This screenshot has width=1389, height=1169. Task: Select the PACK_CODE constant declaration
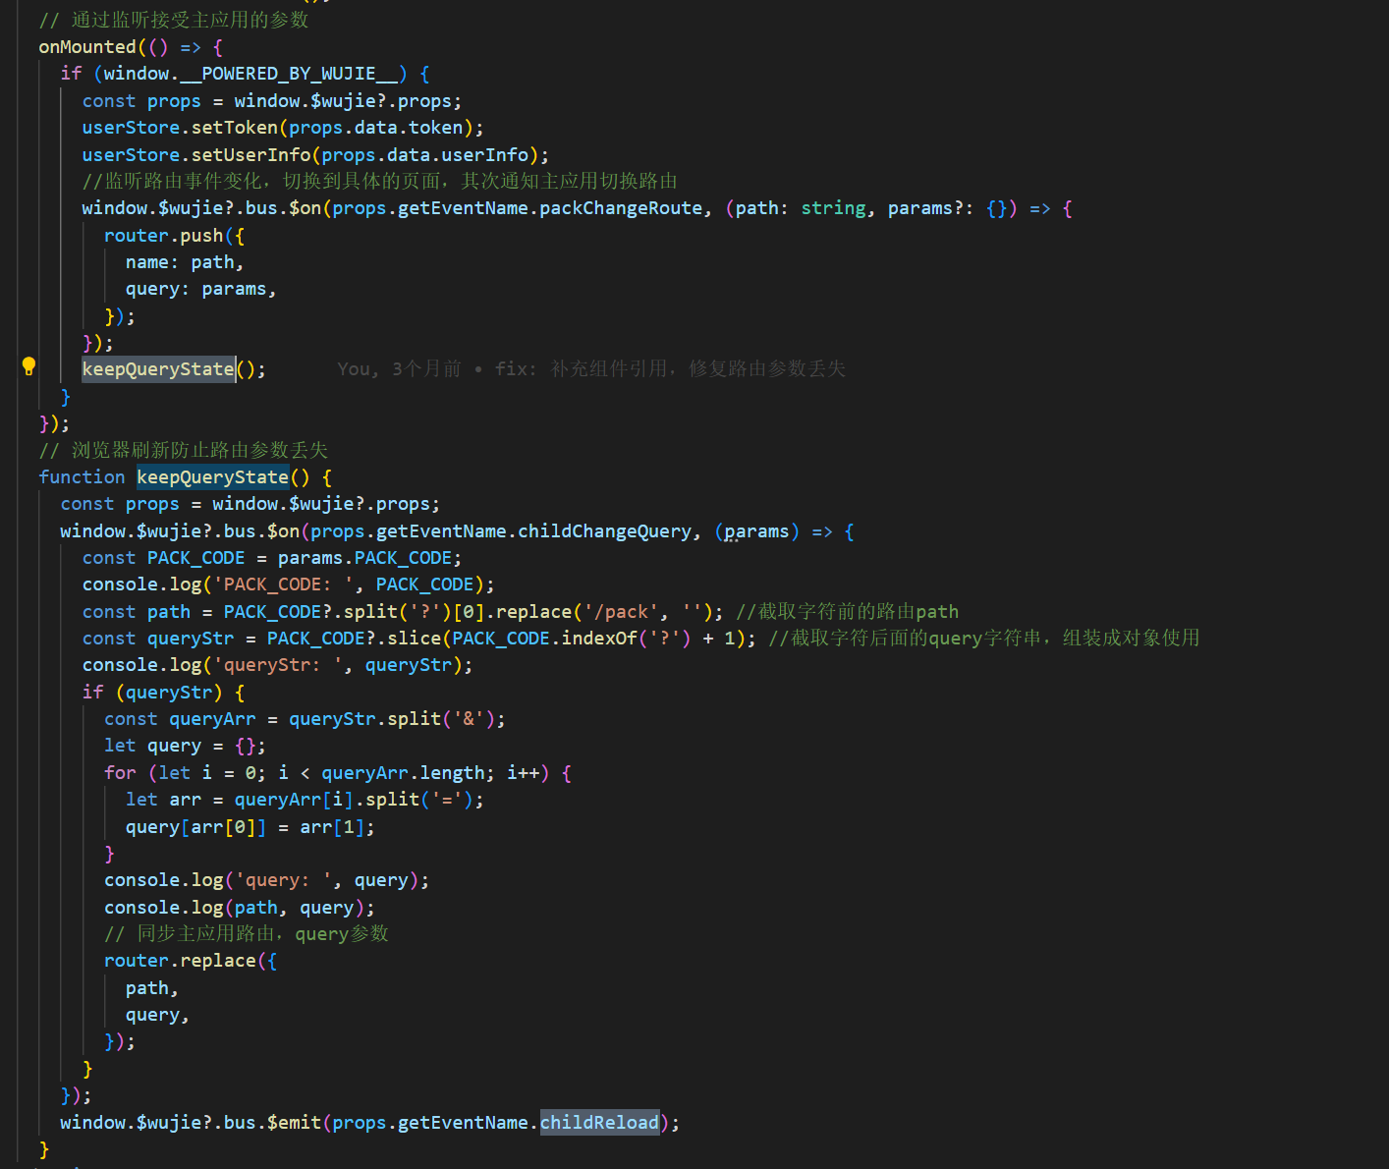(195, 557)
